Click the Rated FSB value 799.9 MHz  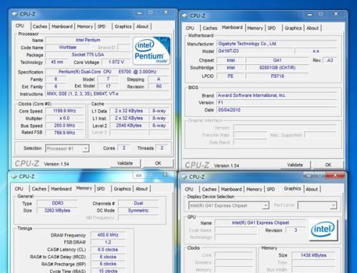[x=64, y=133]
